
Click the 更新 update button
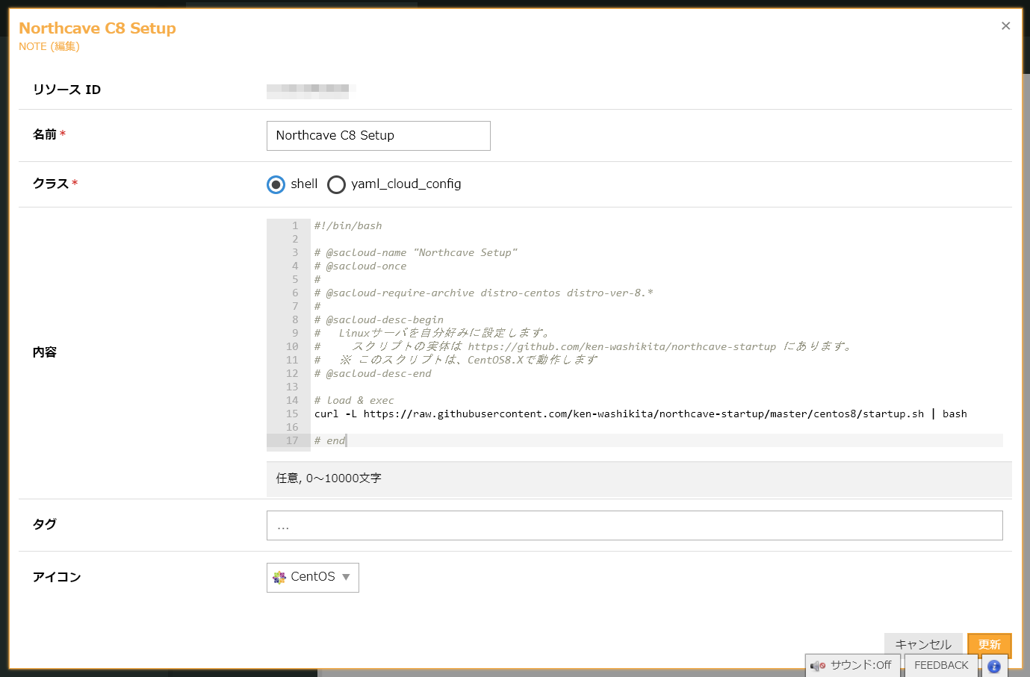989,644
